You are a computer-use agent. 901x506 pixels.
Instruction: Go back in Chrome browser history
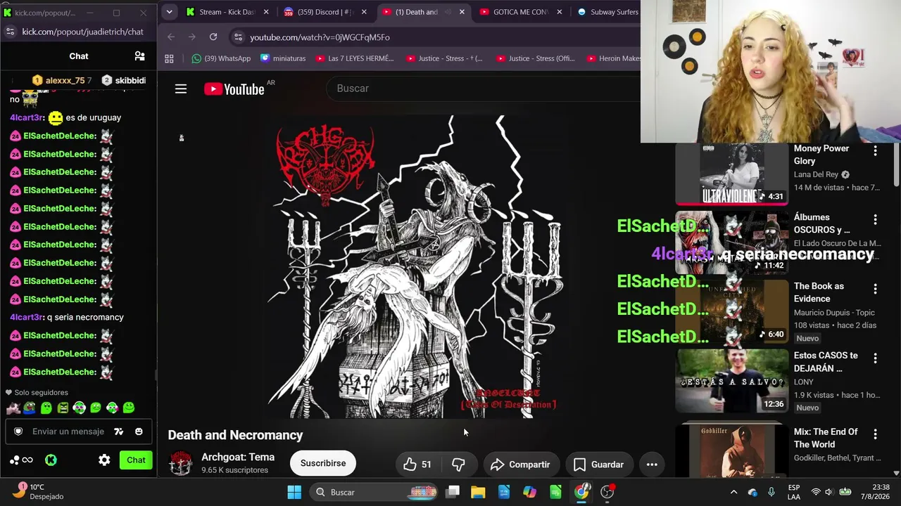[x=171, y=37]
